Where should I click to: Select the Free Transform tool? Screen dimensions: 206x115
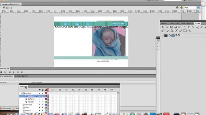171,27
